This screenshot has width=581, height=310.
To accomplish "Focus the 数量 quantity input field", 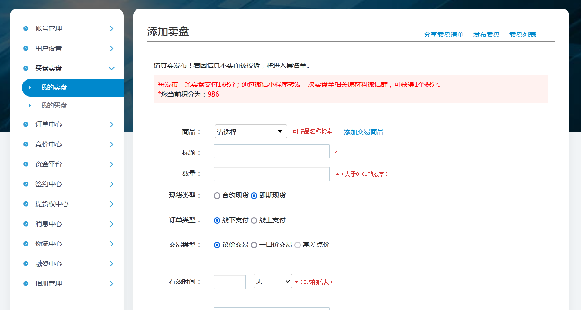I will 272,174.
